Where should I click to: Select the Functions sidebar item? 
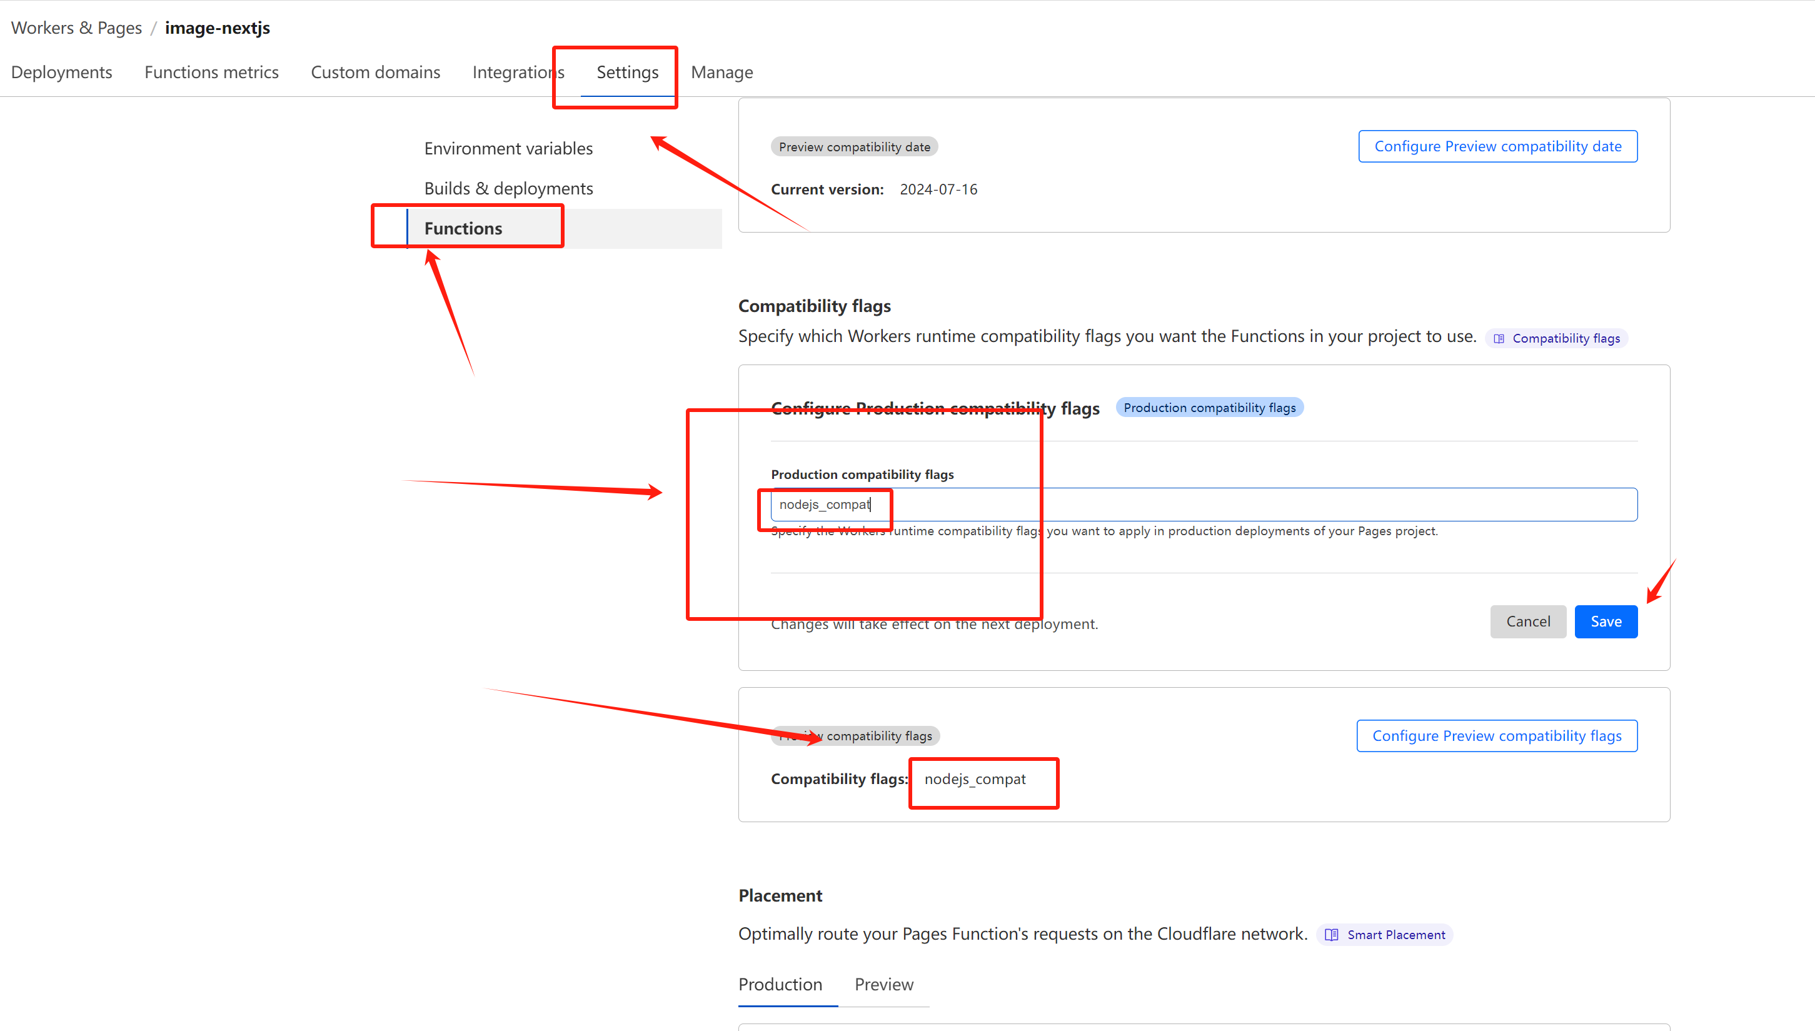pyautogui.click(x=463, y=228)
